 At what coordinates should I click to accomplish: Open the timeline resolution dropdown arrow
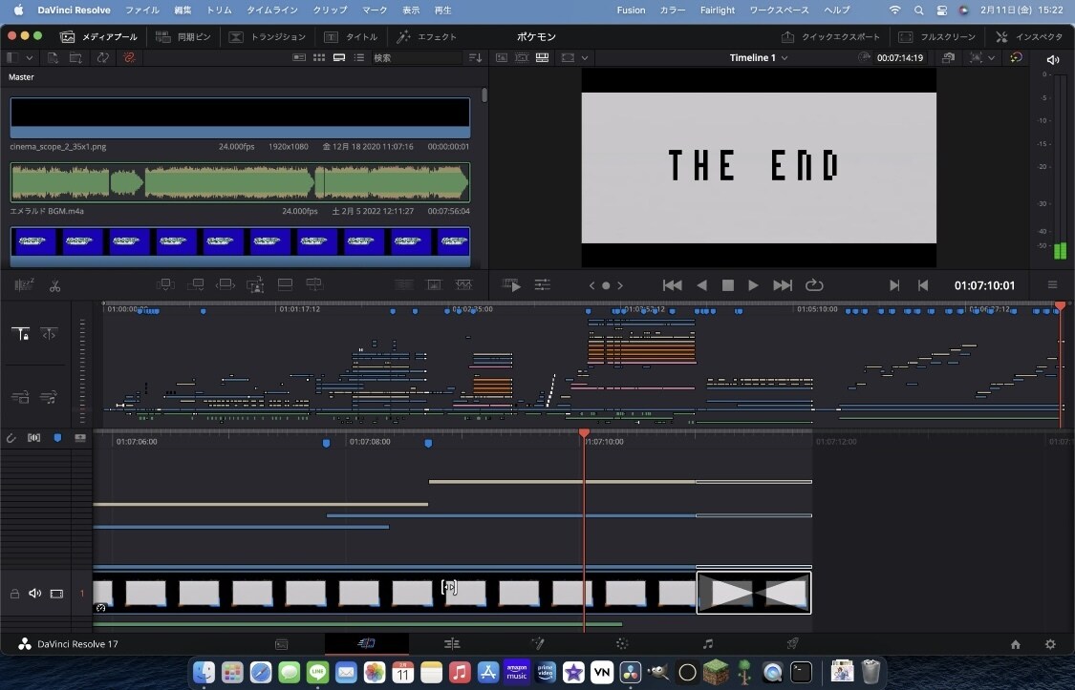coord(991,58)
